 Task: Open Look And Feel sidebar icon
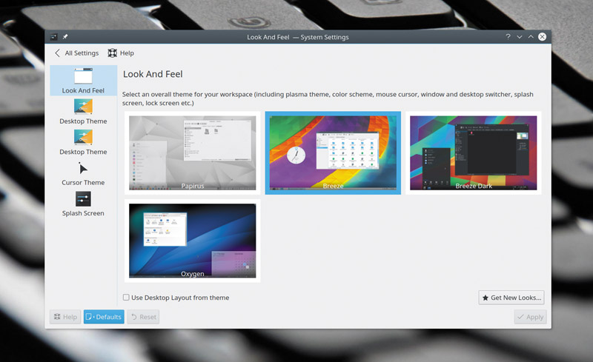tap(83, 76)
